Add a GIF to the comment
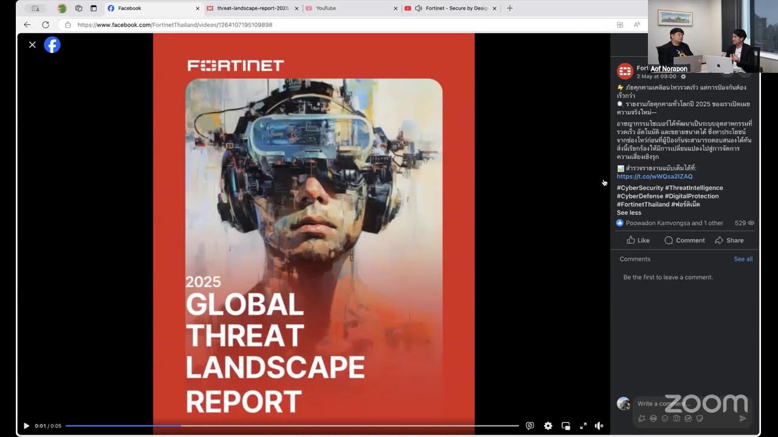Image resolution: width=778 pixels, height=437 pixels. pyautogui.click(x=688, y=418)
